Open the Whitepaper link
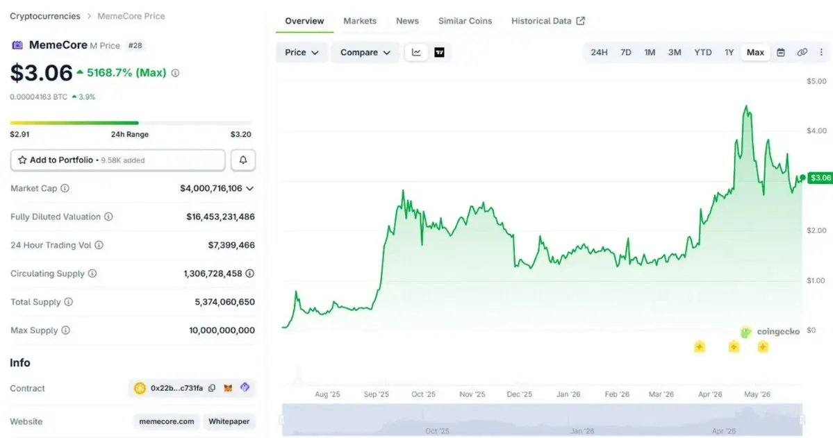 pos(229,421)
